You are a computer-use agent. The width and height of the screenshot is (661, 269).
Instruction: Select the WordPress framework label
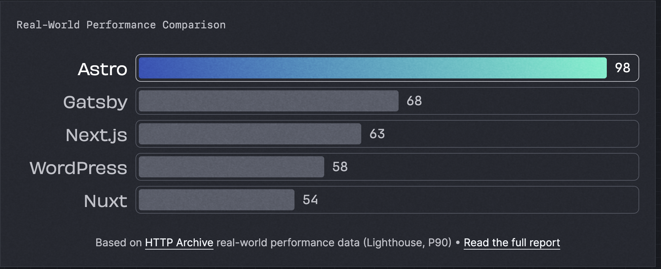pos(78,168)
